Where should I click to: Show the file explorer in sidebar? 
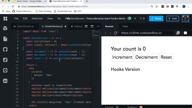pyautogui.click(x=5, y=39)
